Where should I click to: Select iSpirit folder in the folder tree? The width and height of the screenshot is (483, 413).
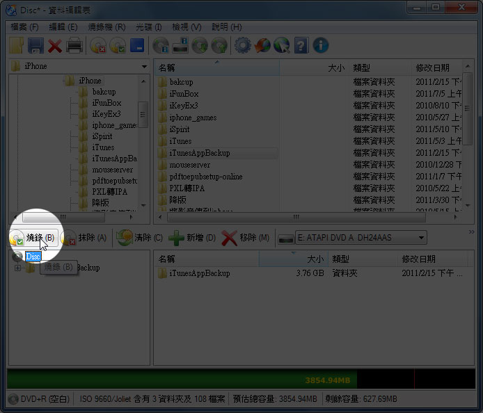tap(102, 136)
